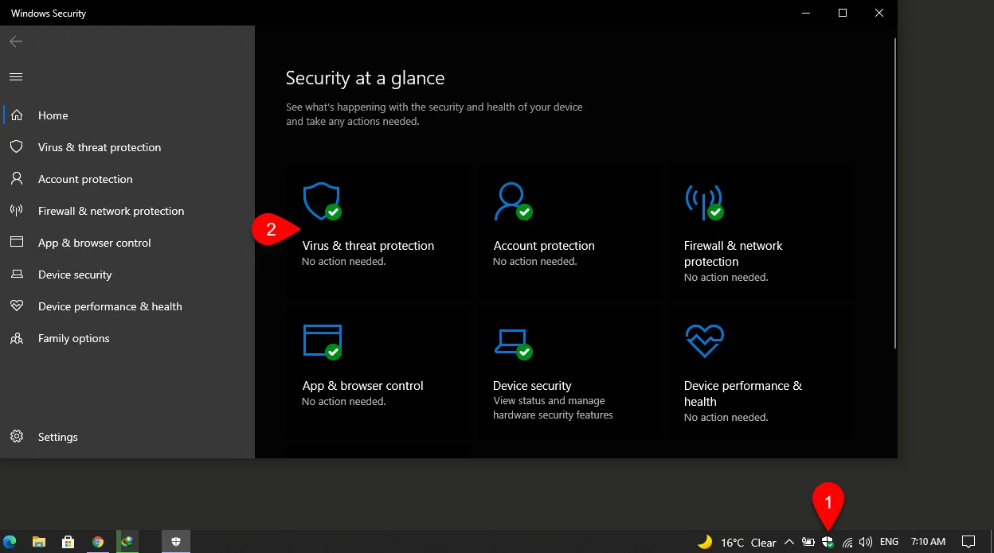Open the volume control in the tray
Screen dimensions: 994x553
coord(866,542)
